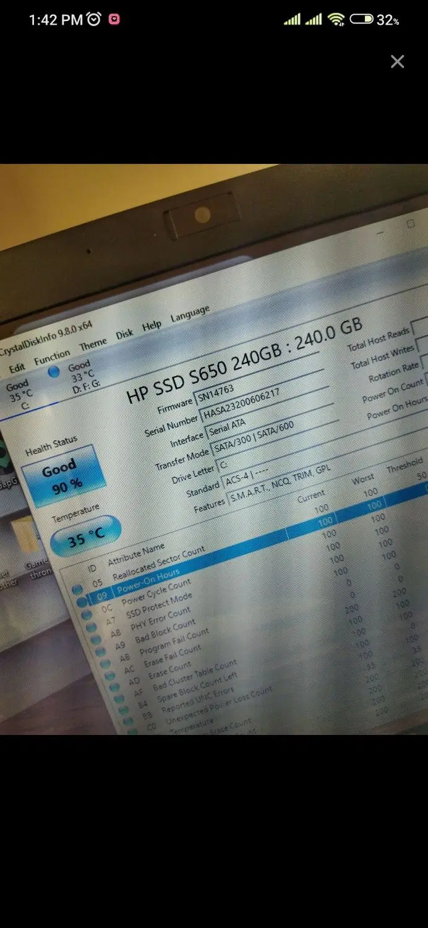
Task: Maximize the CrystalDiskInfo window
Action: (x=410, y=224)
